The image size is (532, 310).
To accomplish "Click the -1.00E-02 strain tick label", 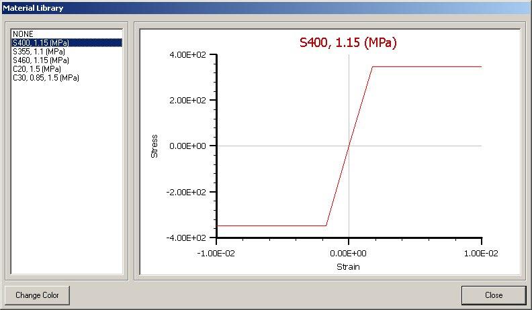I will point(216,252).
